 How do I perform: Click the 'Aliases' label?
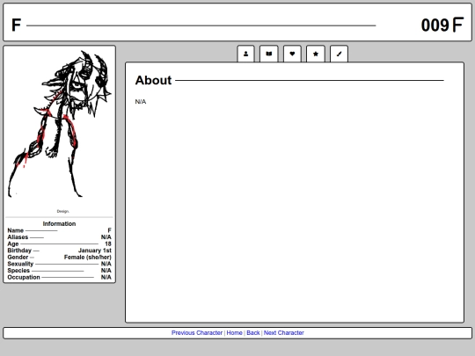point(18,237)
